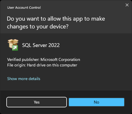Image resolution: width=132 pixels, height=114 pixels.
Task: Click 'File origin: Hard drive on this computer'
Action: point(42,65)
